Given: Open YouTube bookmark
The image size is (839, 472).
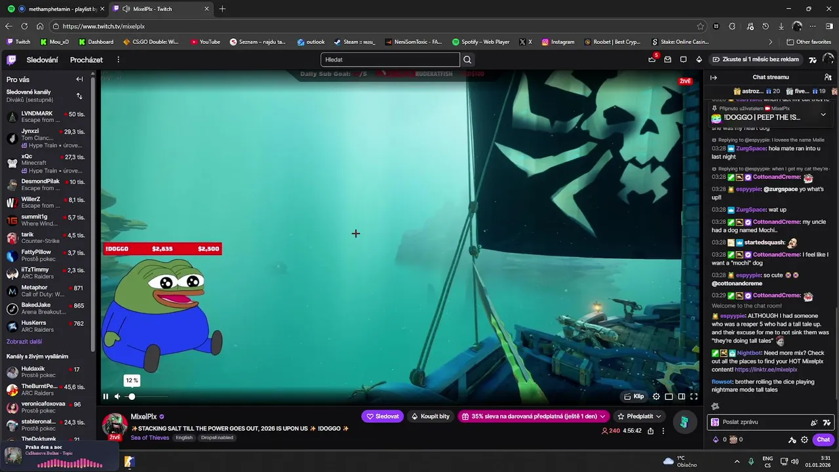Looking at the screenshot, I should 205,42.
